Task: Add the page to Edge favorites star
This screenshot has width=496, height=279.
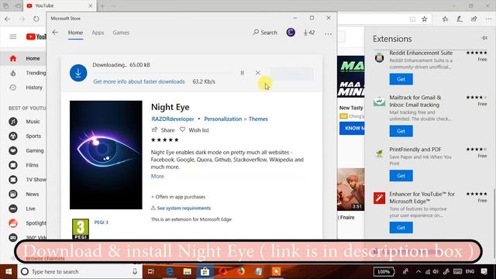Action: pyautogui.click(x=425, y=19)
